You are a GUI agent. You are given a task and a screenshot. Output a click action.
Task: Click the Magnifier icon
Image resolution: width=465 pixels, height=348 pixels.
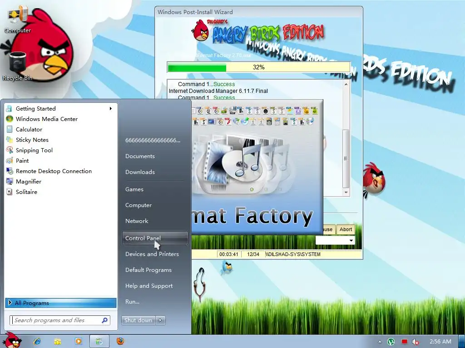(x=10, y=181)
